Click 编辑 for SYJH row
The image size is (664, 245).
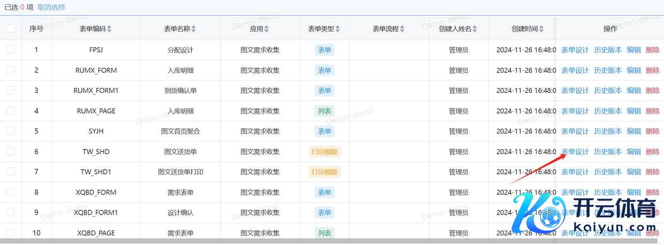(634, 131)
